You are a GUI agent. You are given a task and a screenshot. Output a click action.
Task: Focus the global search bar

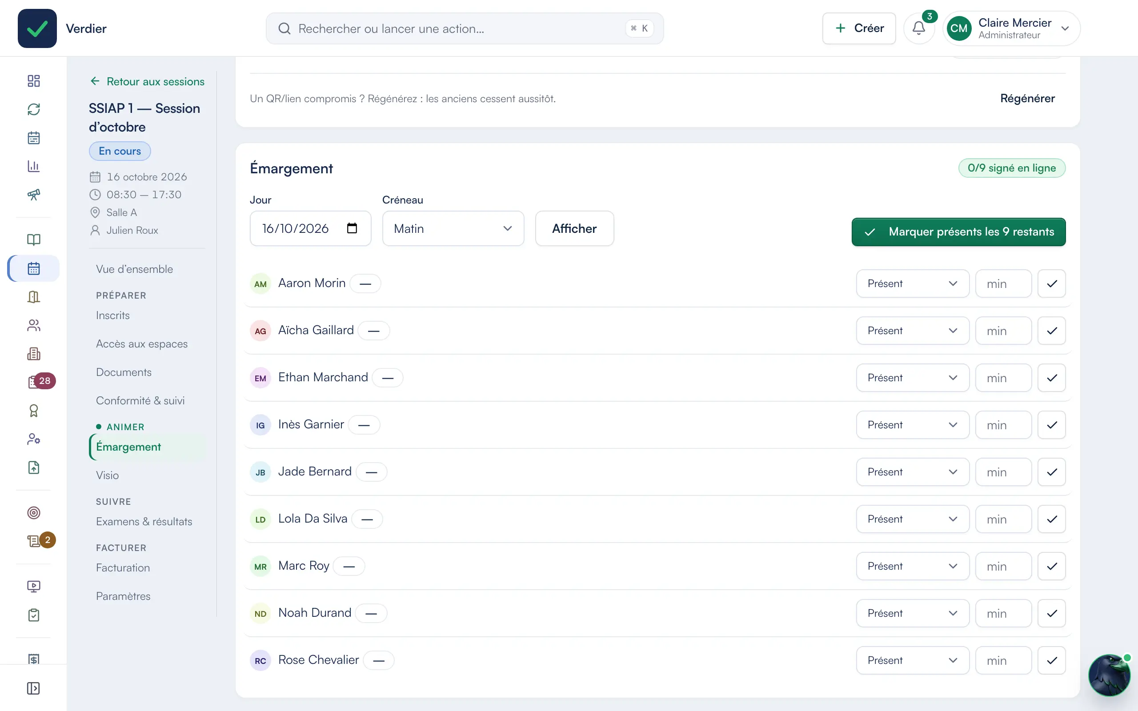(x=465, y=29)
